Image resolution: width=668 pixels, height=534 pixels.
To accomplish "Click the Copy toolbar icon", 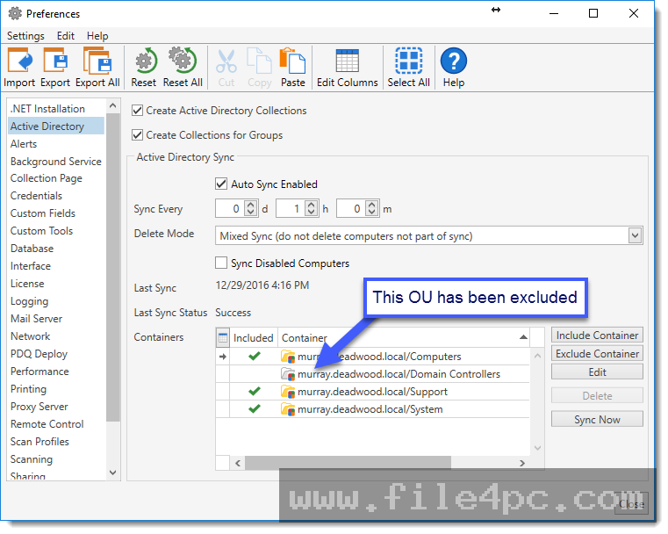I will pyautogui.click(x=260, y=61).
